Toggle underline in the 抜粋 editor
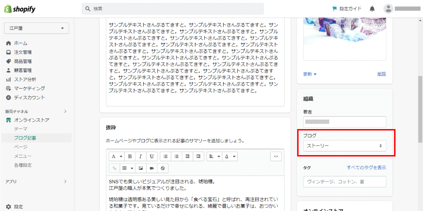This screenshot has height=211, width=423. click(152, 156)
